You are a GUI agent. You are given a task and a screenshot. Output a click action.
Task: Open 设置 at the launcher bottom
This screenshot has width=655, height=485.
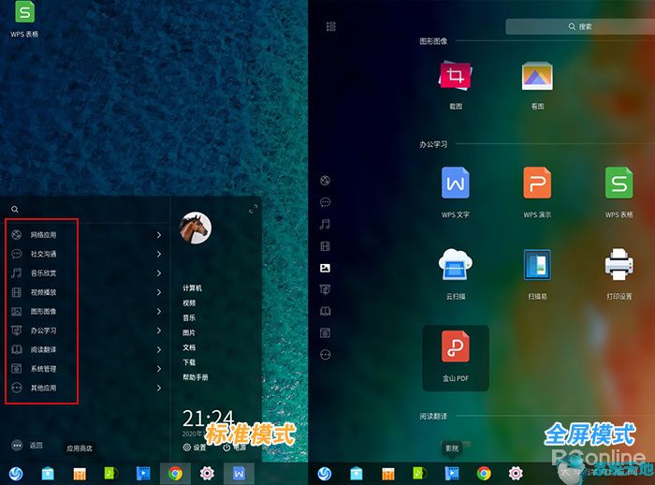tap(195, 448)
